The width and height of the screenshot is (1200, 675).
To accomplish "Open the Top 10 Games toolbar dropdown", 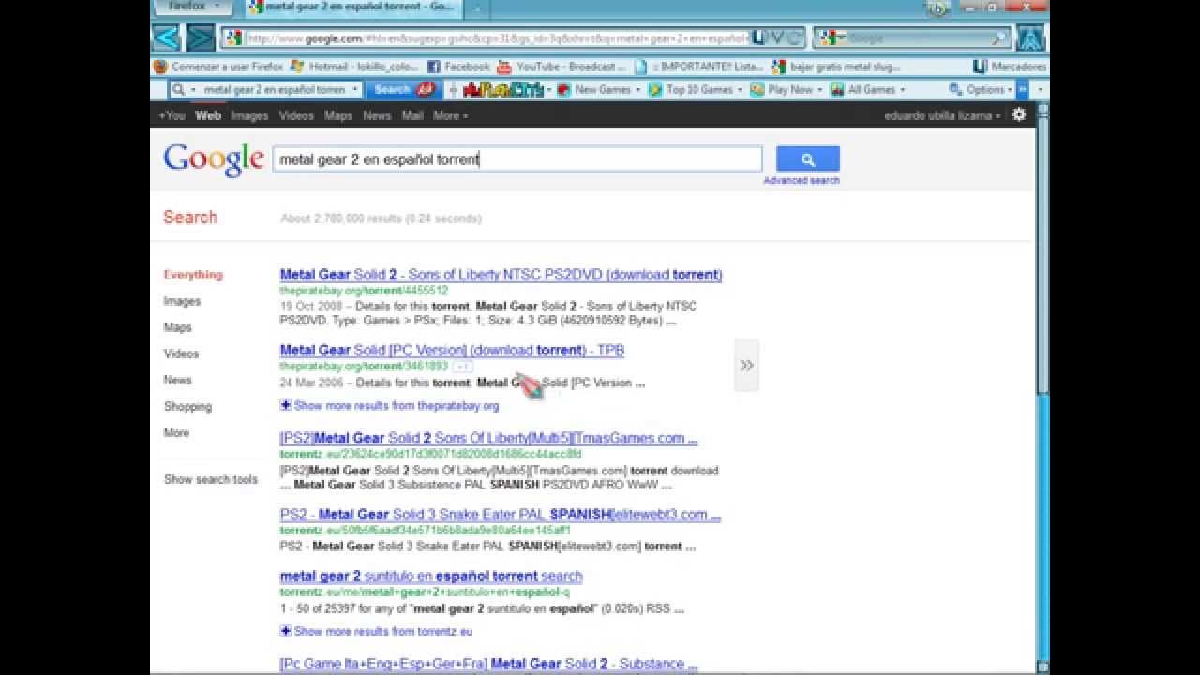I will (x=697, y=90).
